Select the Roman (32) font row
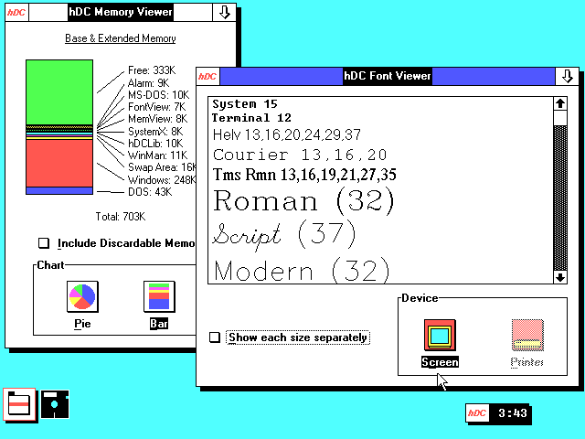Image resolution: width=585 pixels, height=439 pixels. 303,201
